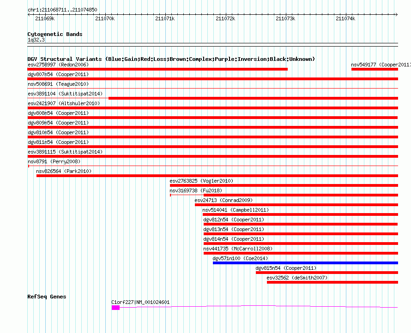
Task: Click esv3891115 (Suktitipat2014) label
Action: pos(65,152)
